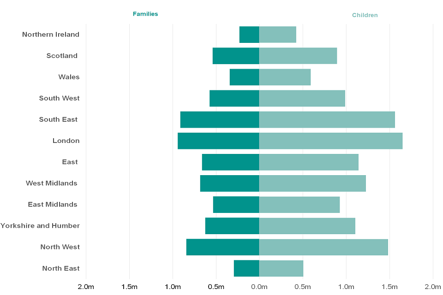The width and height of the screenshot is (443, 295).
Task: Click the Children legend label
Action: [365, 15]
